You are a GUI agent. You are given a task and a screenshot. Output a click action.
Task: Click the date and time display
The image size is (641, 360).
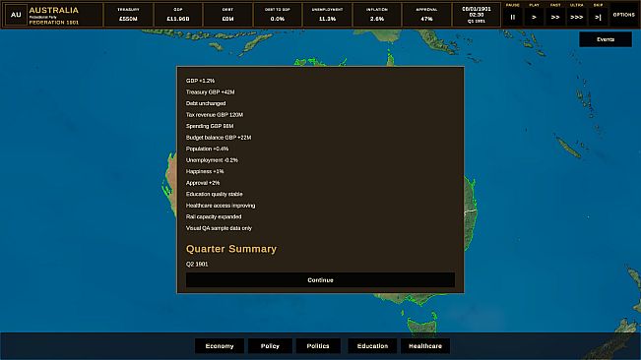pos(477,15)
